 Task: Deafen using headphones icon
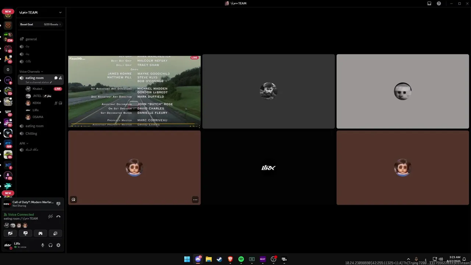[50, 245]
